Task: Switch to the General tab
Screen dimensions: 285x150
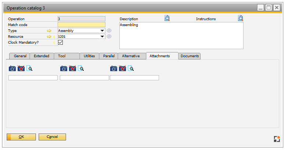Action: (20, 56)
